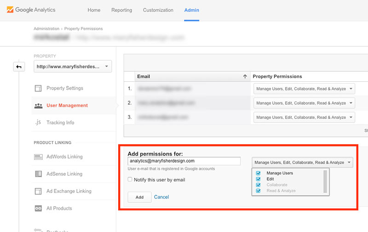The width and height of the screenshot is (368, 232).
Task: Click the Add button
Action: pos(139,197)
